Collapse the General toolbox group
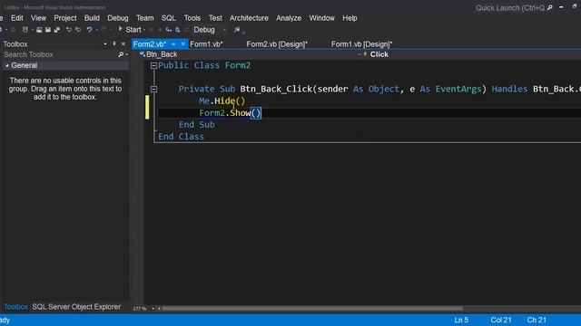 (7, 65)
